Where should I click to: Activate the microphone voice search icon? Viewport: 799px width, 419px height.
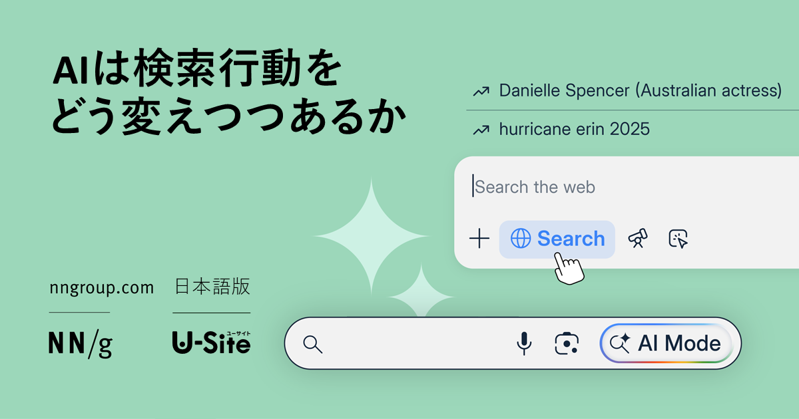[x=524, y=343]
